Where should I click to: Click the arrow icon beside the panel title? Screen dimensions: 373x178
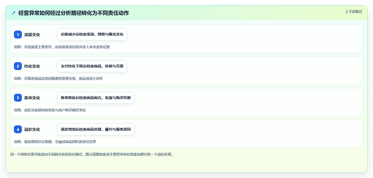(x=13, y=13)
